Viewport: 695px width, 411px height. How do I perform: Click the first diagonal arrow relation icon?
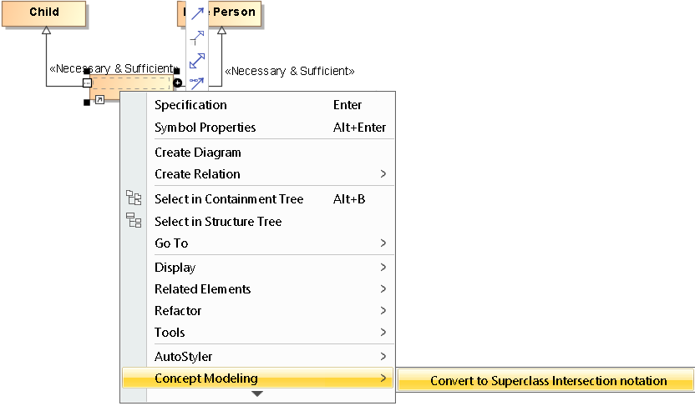(x=197, y=13)
